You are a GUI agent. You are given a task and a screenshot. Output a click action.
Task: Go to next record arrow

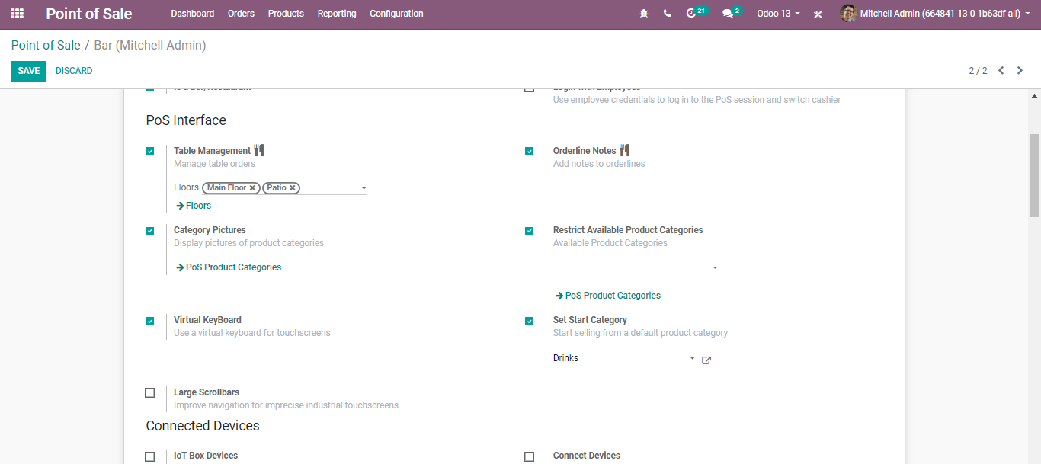1020,70
